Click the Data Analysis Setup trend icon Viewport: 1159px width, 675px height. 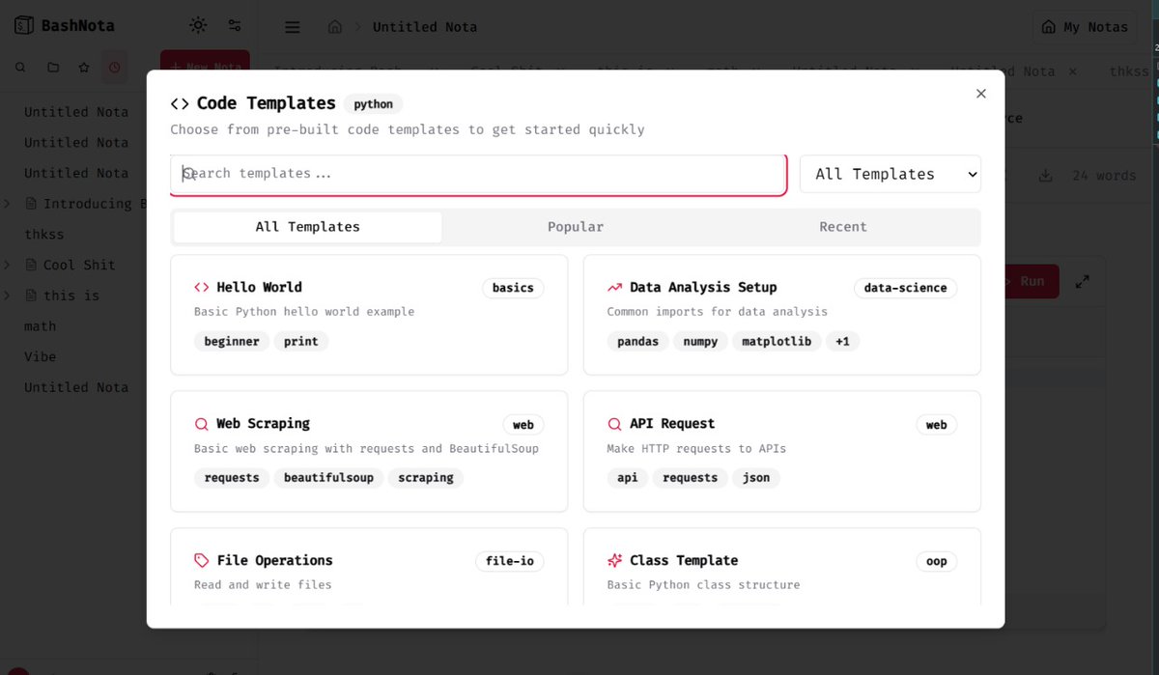(614, 287)
